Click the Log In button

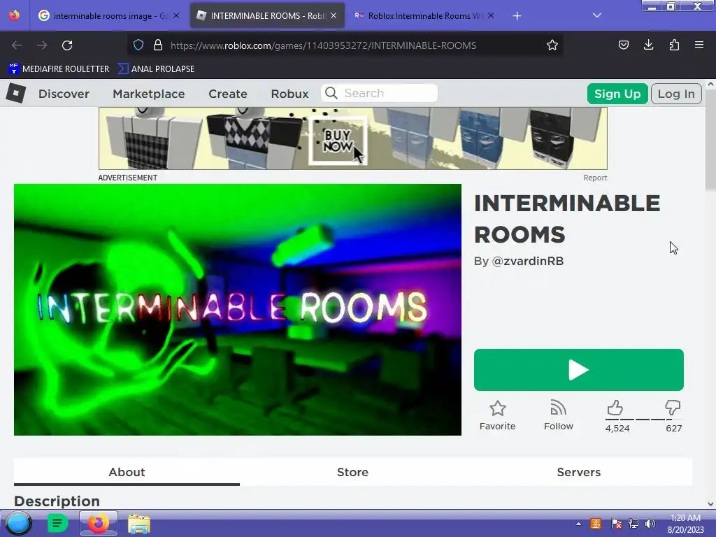(676, 94)
